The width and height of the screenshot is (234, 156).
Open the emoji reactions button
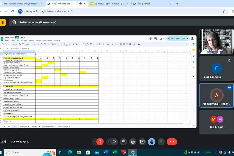pyautogui.click(x=133, y=142)
